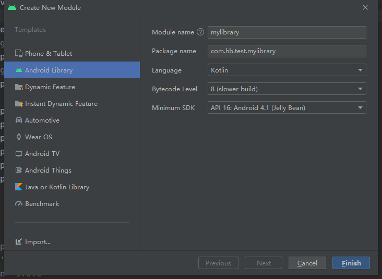Open the Module name help icon

pyautogui.click(x=200, y=32)
